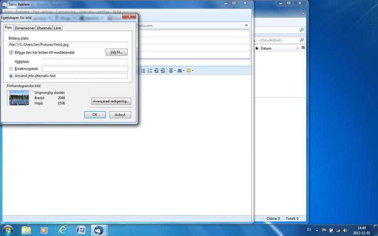Screen dimensions: 378x236
Task: Open the Arkiv menu in compose window
Action: [x=8, y=11]
